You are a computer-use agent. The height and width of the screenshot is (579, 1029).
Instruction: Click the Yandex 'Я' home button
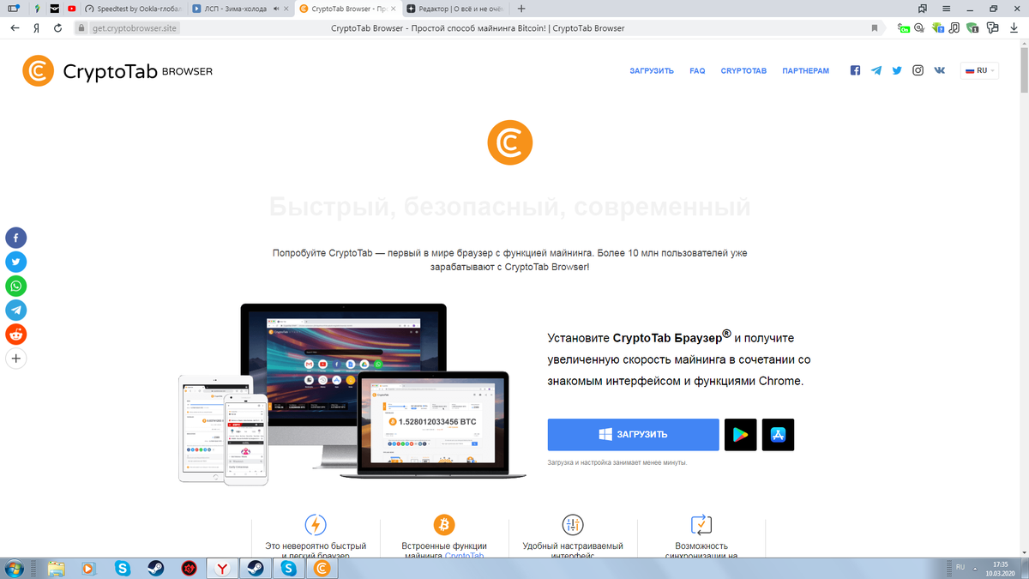pyautogui.click(x=36, y=27)
